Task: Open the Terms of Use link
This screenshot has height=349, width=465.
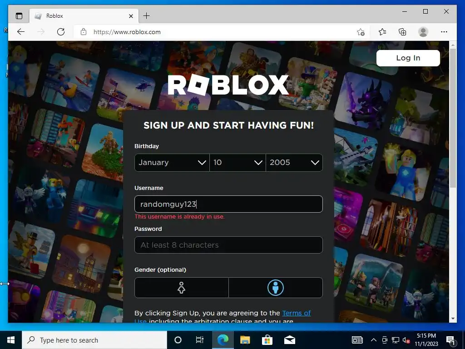Action: pos(296,313)
